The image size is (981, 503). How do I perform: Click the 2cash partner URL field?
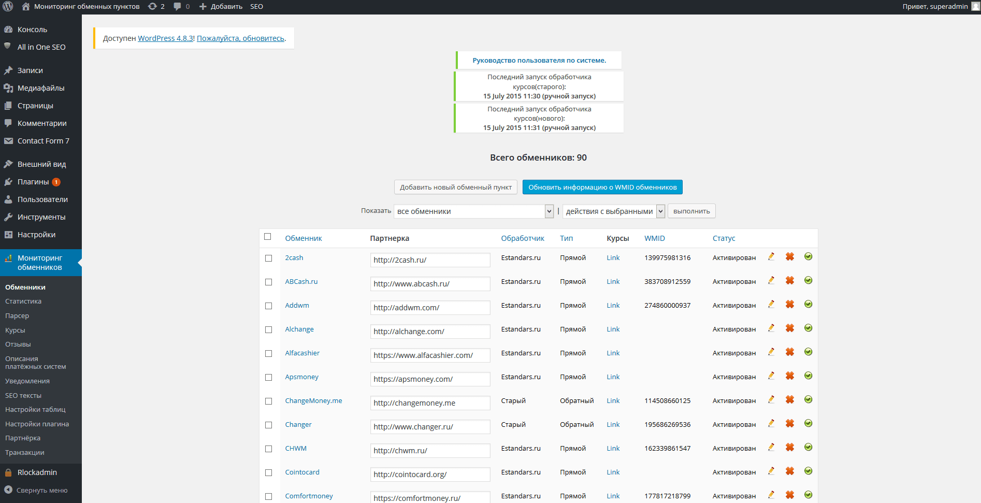click(430, 260)
